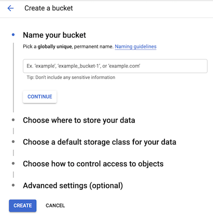Screen dimensions: 213x217
Task: Click the CONTINUE button
Action: point(40,97)
